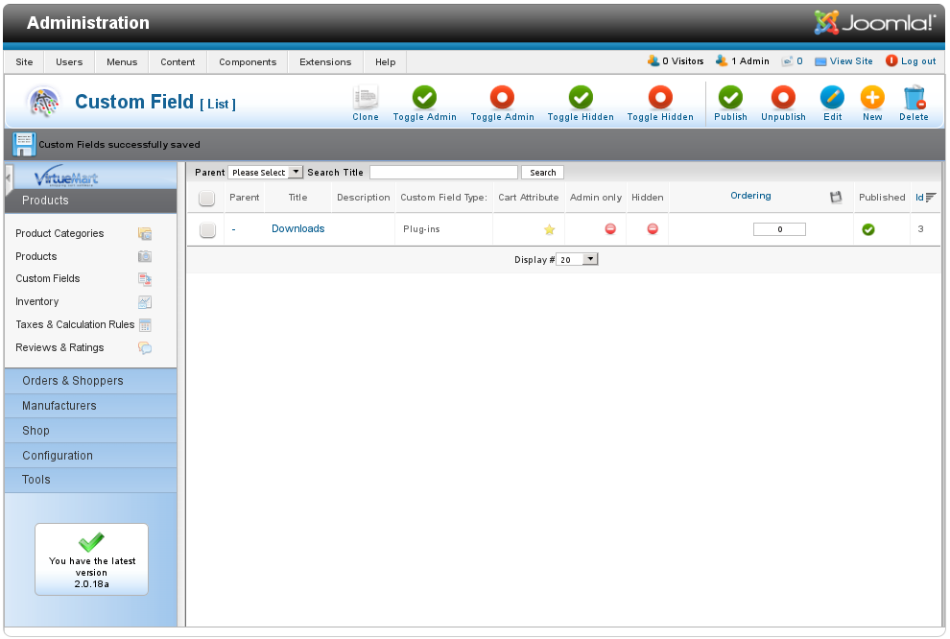Open the Downloads custom field link

click(x=297, y=228)
